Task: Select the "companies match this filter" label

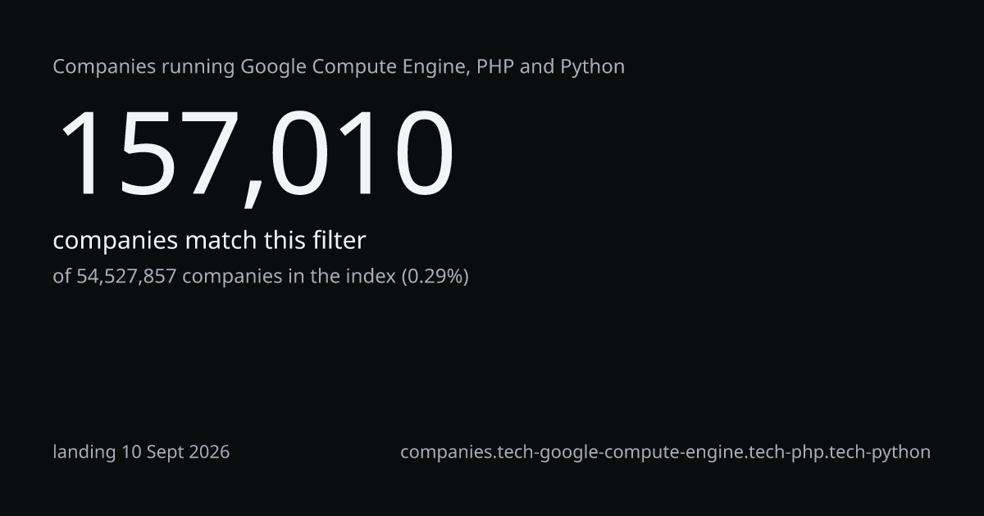Action: point(209,241)
